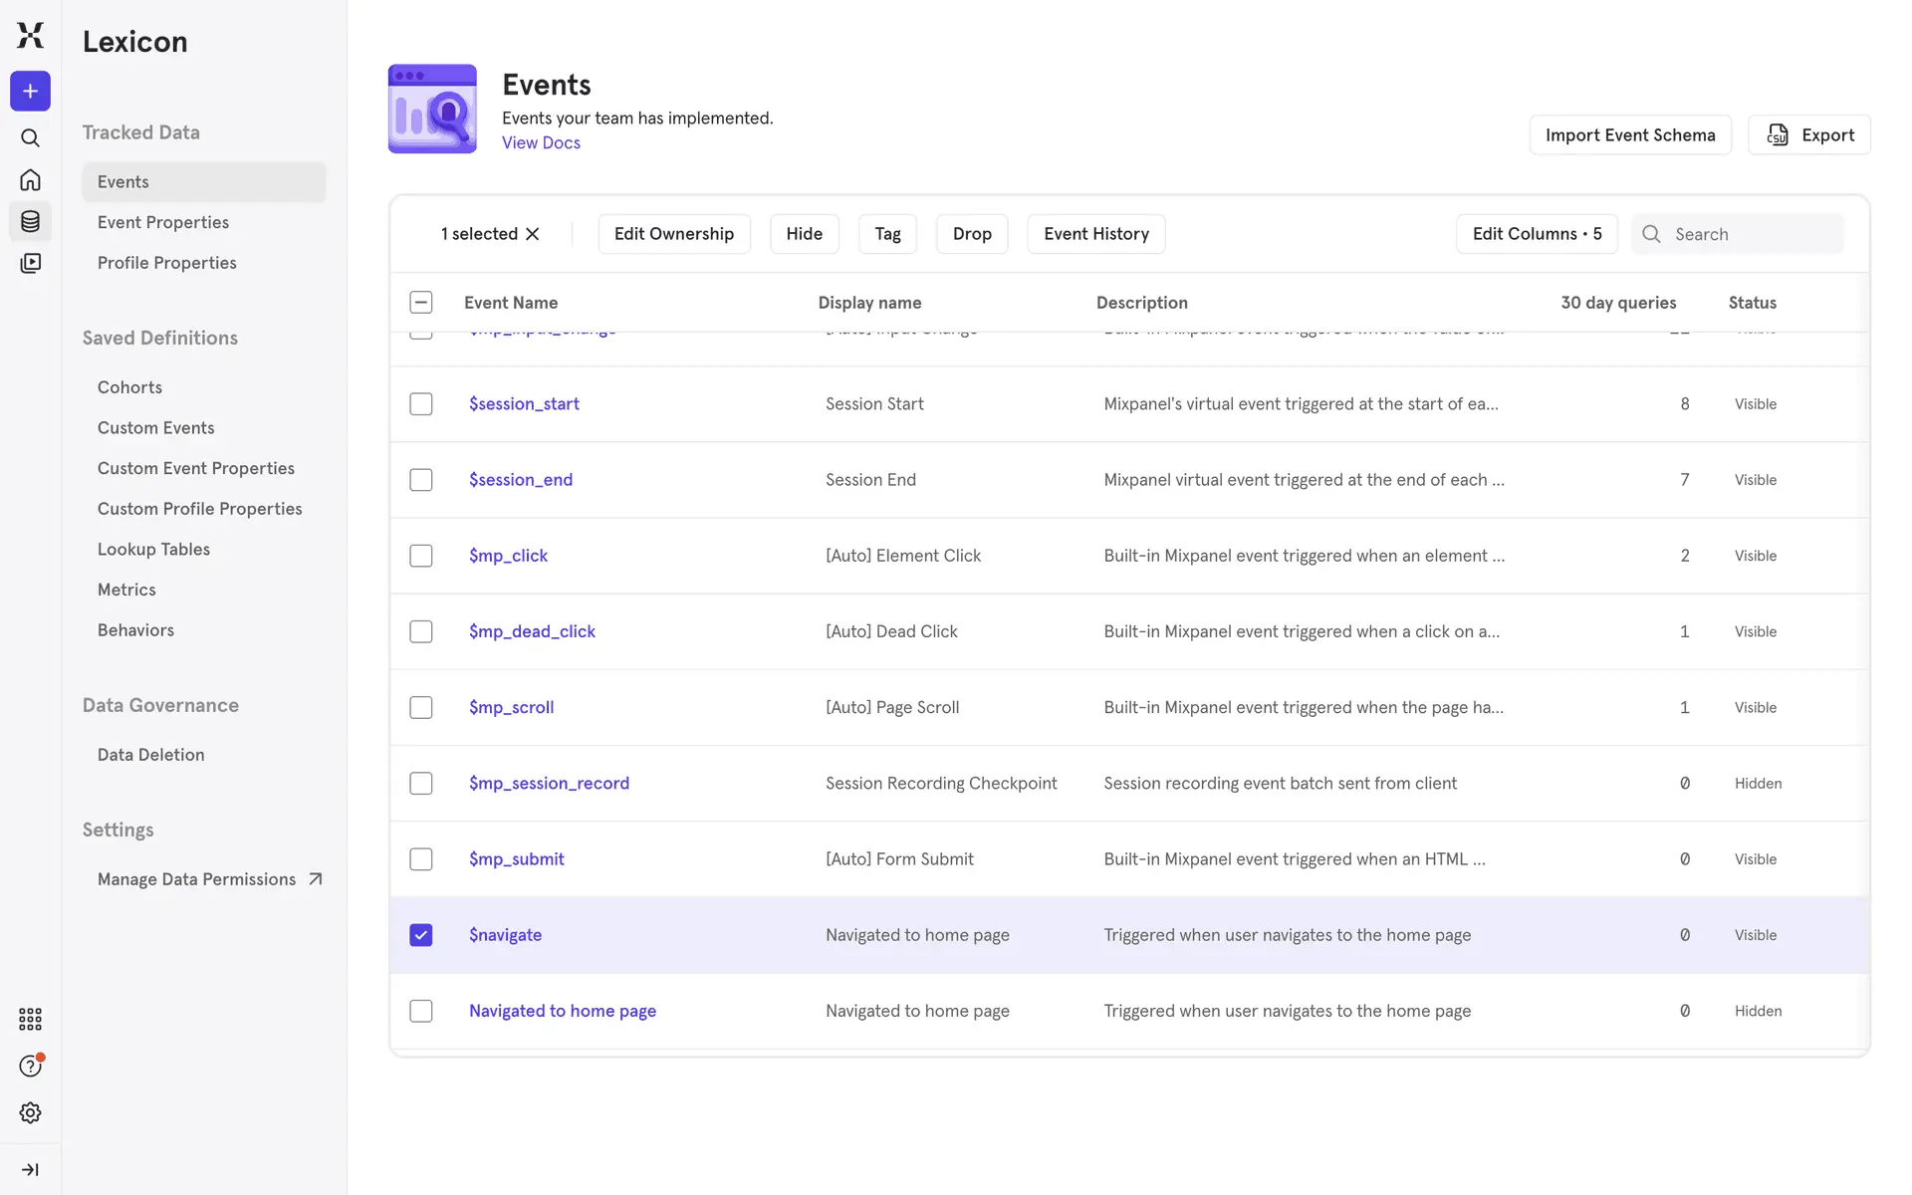Expand the sidebar with the arrow icon
Viewport: 1912px width, 1195px height.
(x=30, y=1169)
